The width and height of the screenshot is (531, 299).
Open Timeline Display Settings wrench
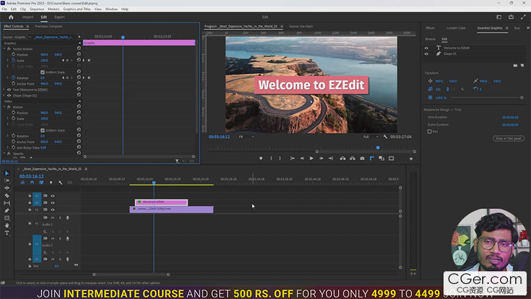(x=60, y=182)
